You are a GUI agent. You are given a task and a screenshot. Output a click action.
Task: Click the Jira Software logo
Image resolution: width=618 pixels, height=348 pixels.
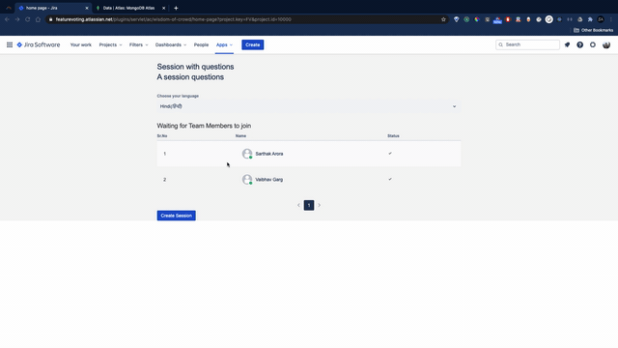click(39, 45)
